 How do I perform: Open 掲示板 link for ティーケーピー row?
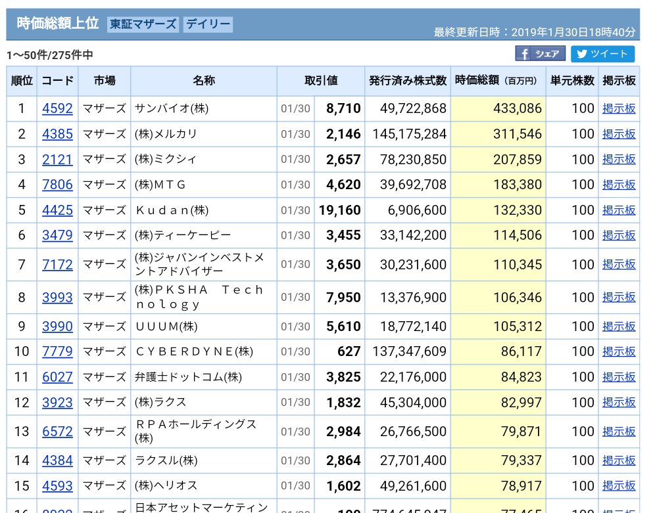[619, 236]
